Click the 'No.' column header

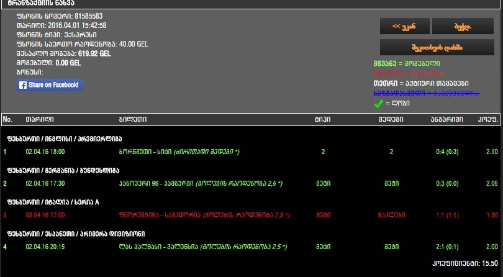(x=7, y=119)
